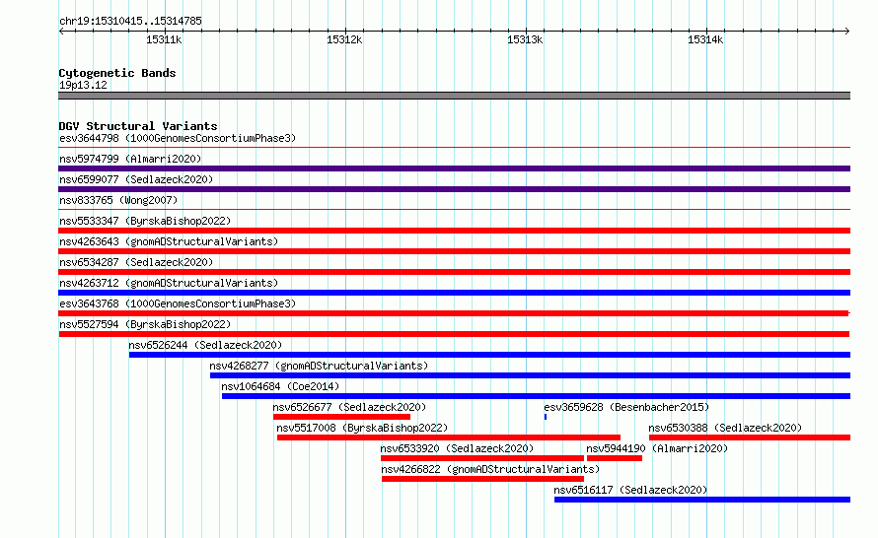Click the gray 19p13.12 cytogenetic band bar
This screenshot has height=538, width=878.
click(x=454, y=96)
